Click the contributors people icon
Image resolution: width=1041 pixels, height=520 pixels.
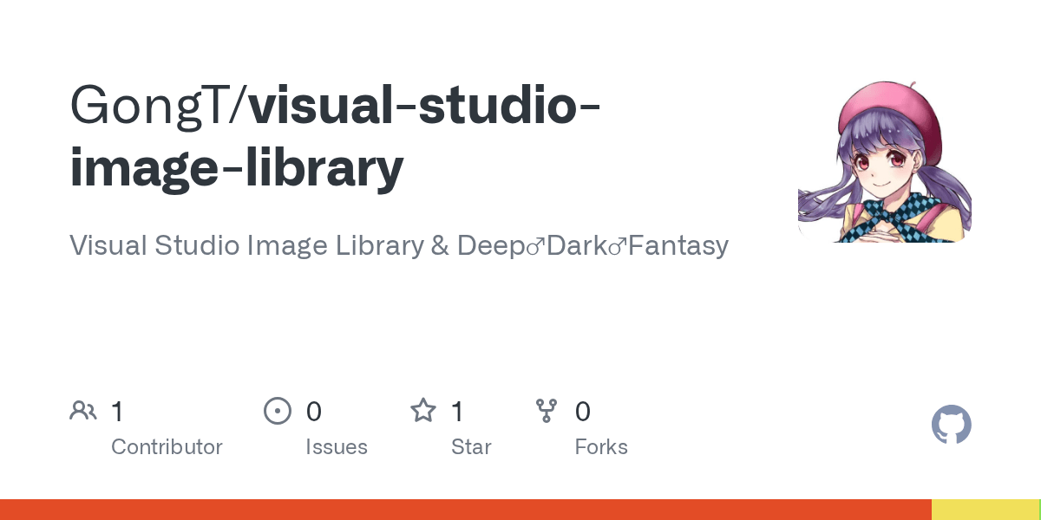83,411
